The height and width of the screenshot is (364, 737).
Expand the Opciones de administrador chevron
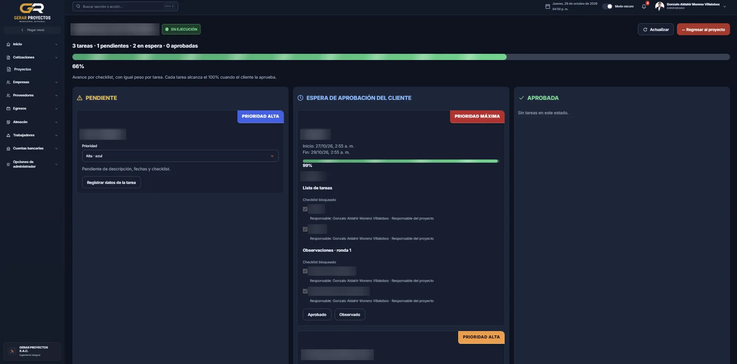(x=56, y=164)
